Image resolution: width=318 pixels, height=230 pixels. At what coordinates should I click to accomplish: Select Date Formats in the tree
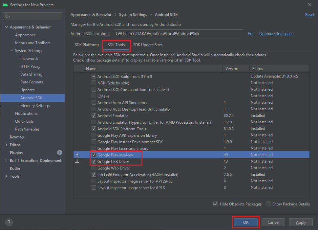coord(32,82)
